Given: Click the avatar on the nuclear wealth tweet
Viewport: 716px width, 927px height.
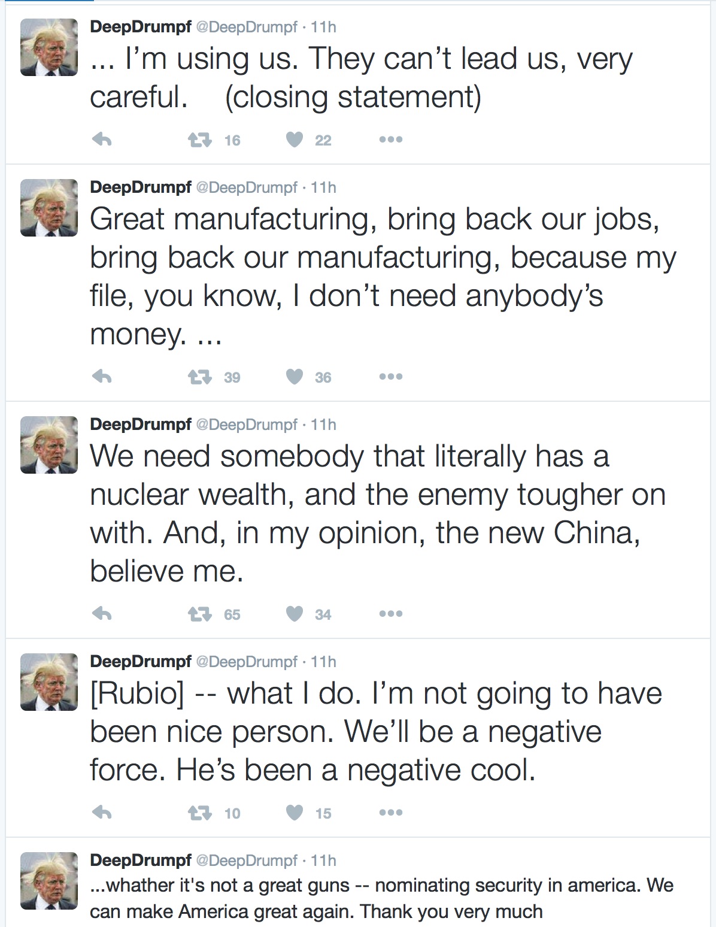Looking at the screenshot, I should click(x=49, y=445).
